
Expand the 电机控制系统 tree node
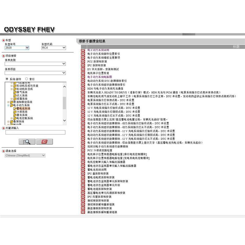[x=12, y=118]
